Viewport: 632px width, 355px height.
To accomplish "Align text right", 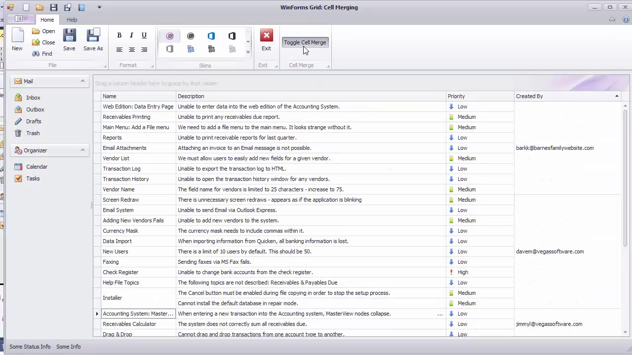I will pyautogui.click(x=144, y=49).
